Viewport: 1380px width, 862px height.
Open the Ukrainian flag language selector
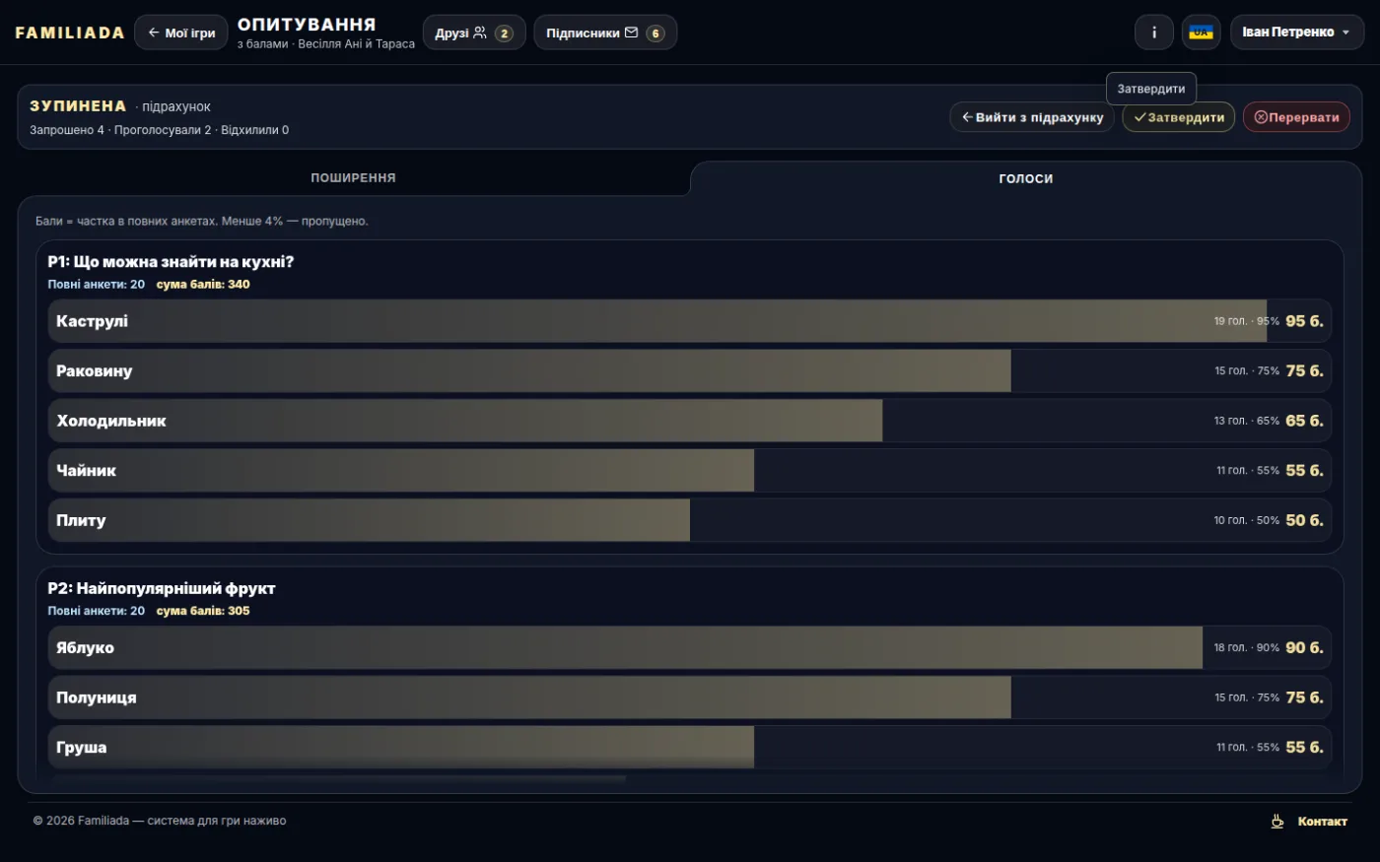click(x=1201, y=33)
